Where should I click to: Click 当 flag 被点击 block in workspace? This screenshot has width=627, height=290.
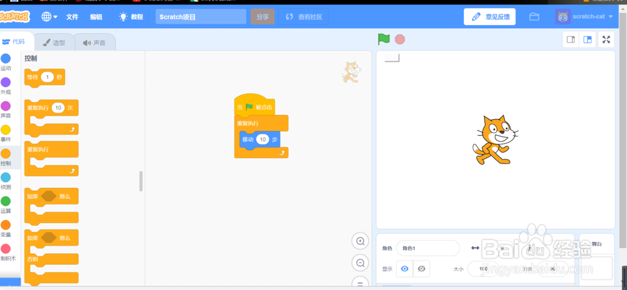pos(255,106)
